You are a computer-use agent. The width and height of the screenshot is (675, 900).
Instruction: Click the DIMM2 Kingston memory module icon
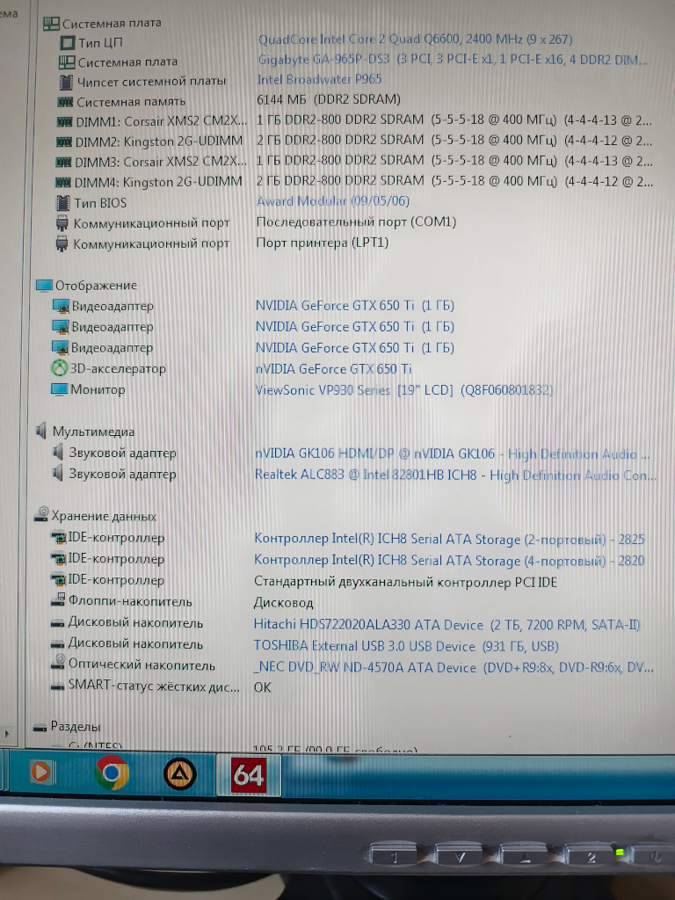63,142
